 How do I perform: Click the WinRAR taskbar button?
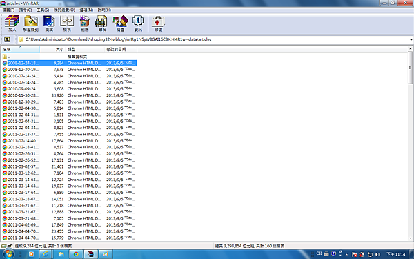[91, 254]
